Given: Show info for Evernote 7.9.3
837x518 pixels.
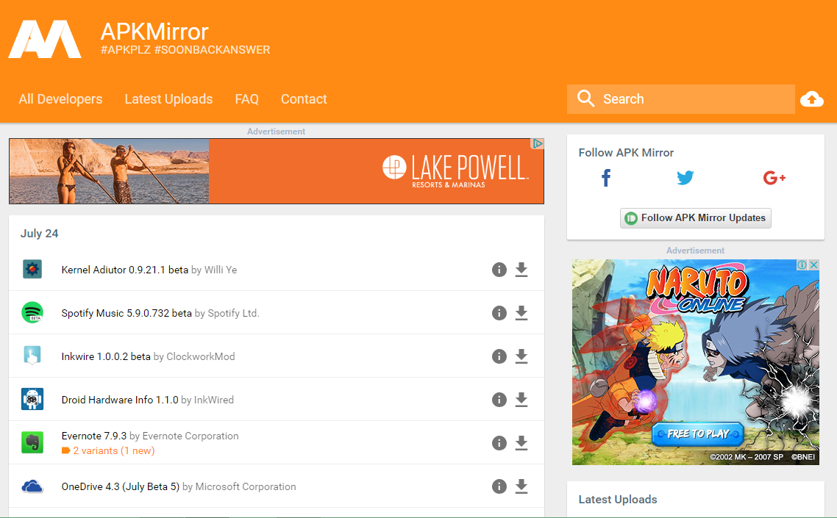Looking at the screenshot, I should click(x=499, y=443).
